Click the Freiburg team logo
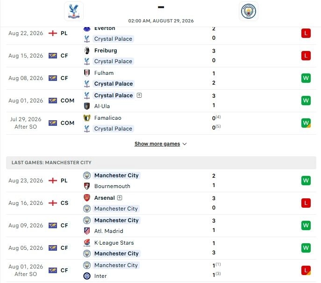The width and height of the screenshot is (321, 283). point(87,51)
